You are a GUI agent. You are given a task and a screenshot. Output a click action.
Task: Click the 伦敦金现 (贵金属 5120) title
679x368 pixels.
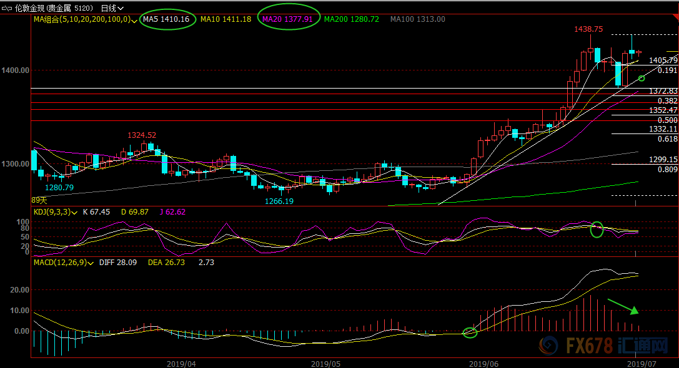click(54, 8)
